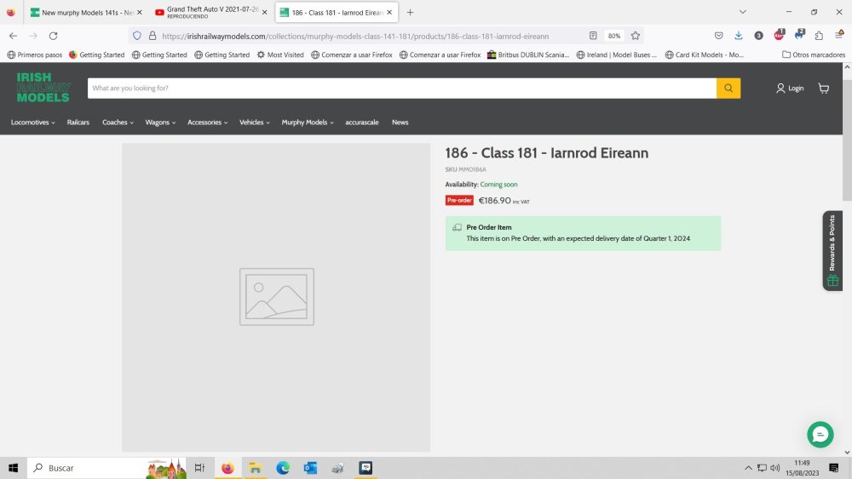Image resolution: width=852 pixels, height=479 pixels.
Task: Click the green chat bubble icon
Action: (x=820, y=434)
